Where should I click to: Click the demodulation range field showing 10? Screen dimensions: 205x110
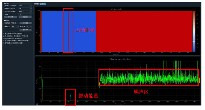click(x=29, y=26)
